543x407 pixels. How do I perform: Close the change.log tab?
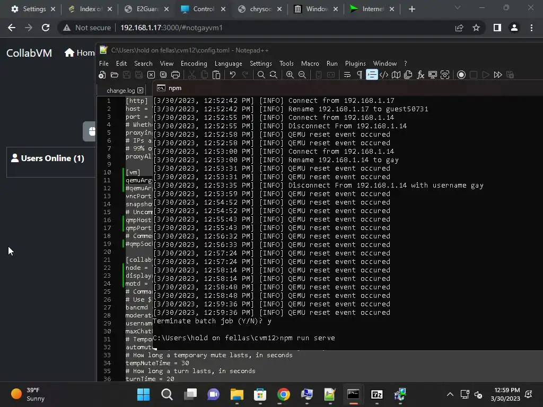point(140,90)
